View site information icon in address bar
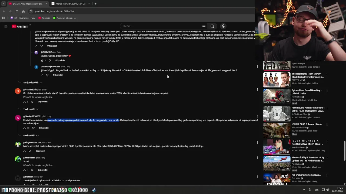The image size is (346, 194). [x=31, y=11]
